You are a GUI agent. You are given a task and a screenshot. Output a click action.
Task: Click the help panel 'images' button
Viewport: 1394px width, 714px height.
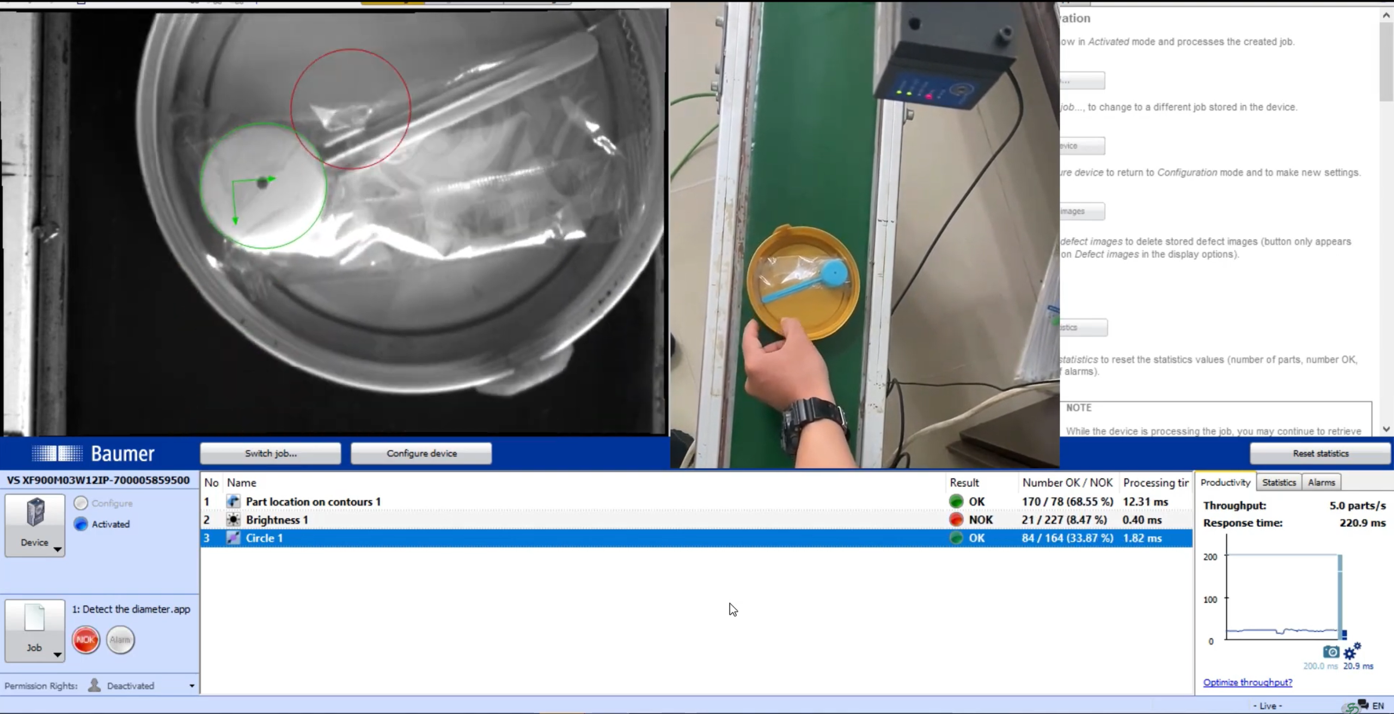[x=1083, y=211]
